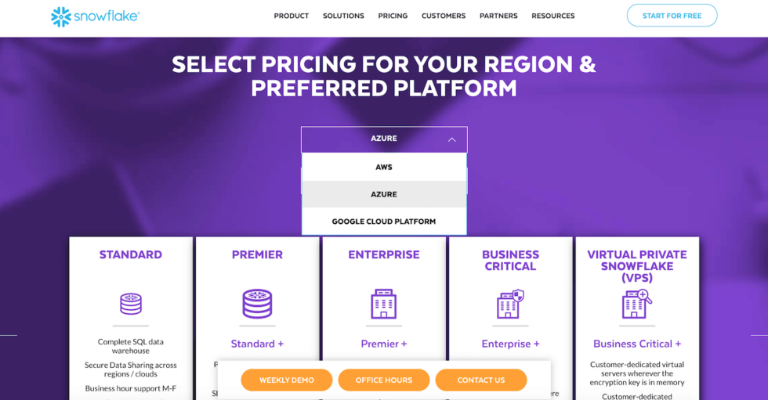This screenshot has width=768, height=400.
Task: Click the Premier plan database stack icon
Action: pyautogui.click(x=257, y=304)
